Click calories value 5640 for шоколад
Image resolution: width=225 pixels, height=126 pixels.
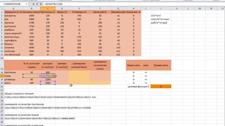coord(31,51)
